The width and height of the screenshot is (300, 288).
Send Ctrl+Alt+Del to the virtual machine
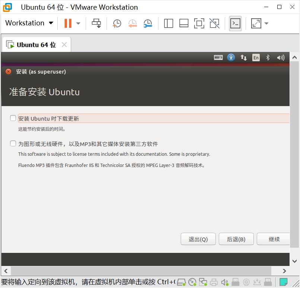[x=96, y=23]
